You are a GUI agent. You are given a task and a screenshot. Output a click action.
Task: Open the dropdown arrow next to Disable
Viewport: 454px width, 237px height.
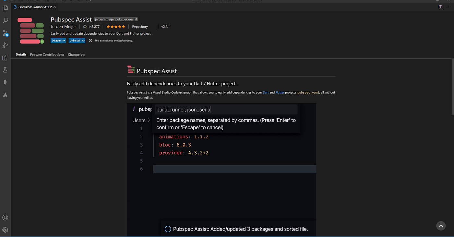click(x=64, y=41)
